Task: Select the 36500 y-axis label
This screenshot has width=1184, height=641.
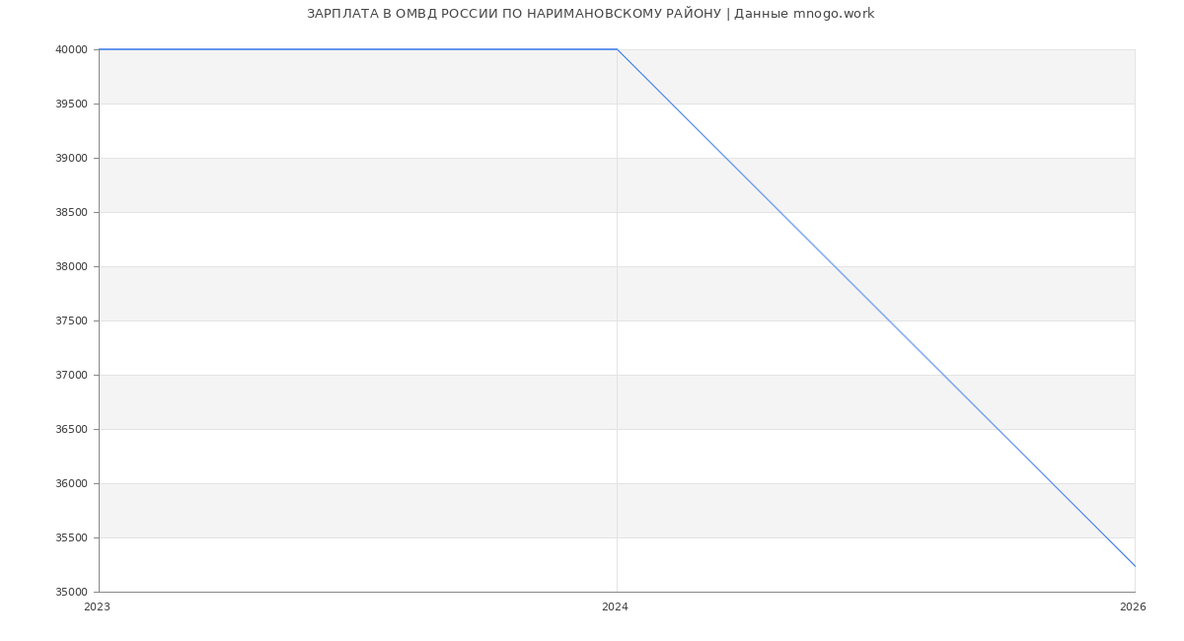Action: [x=73, y=430]
